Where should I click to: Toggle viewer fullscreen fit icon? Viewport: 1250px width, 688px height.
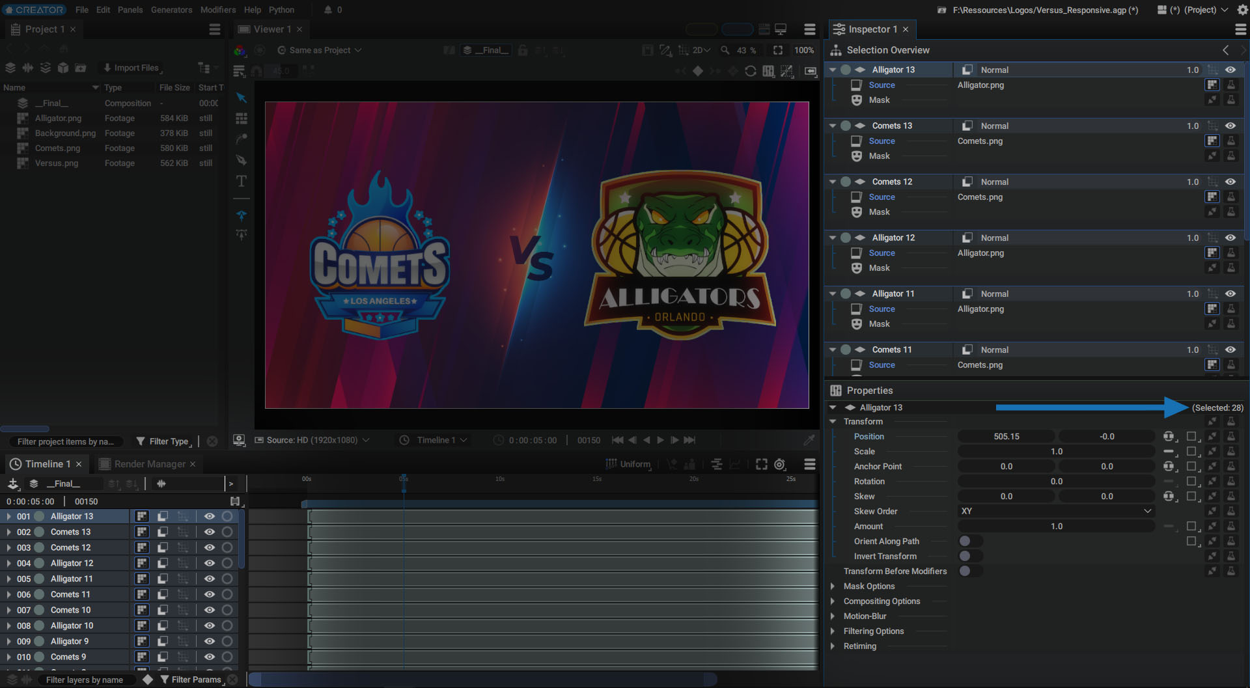point(778,50)
